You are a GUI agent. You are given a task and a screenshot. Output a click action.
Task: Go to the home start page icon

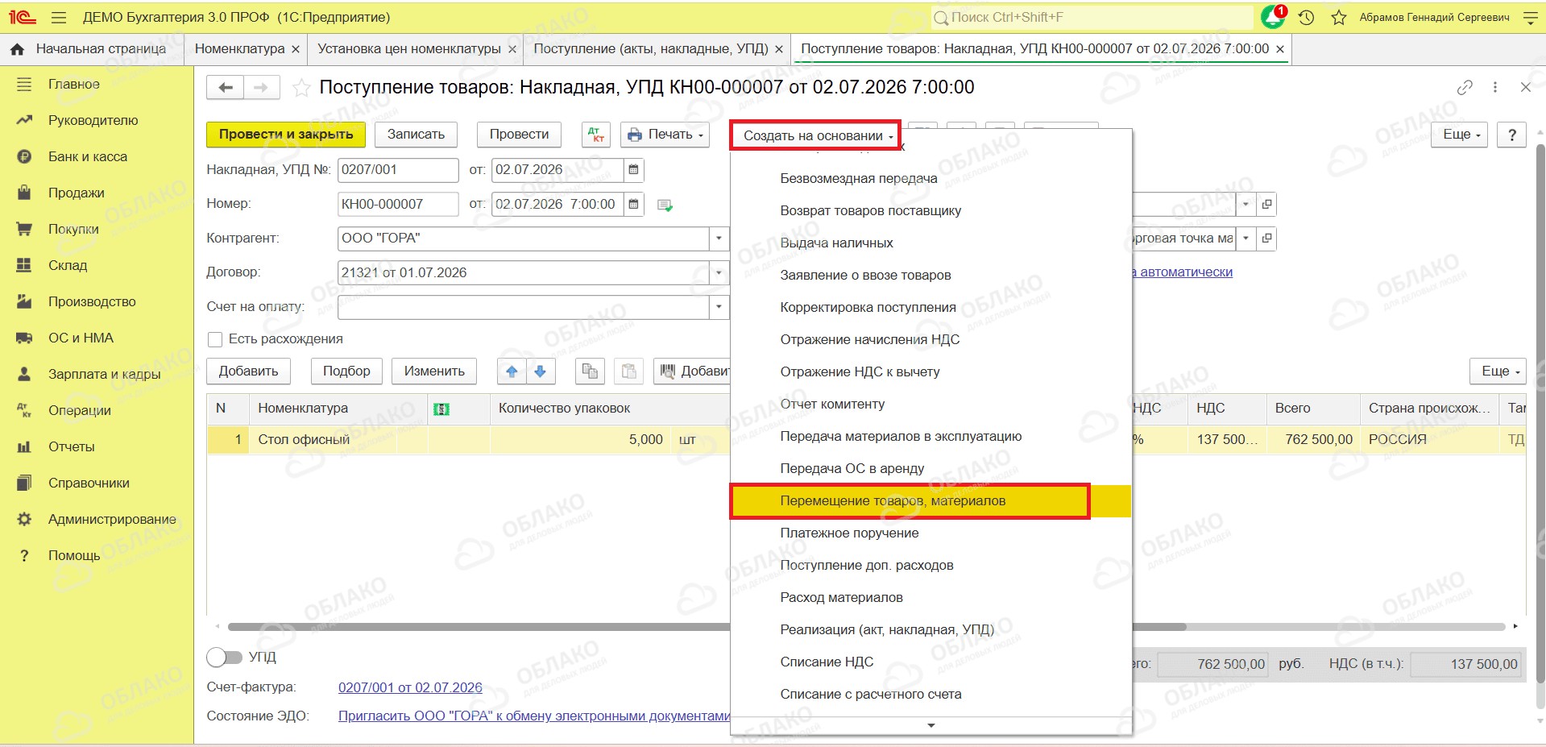[17, 49]
